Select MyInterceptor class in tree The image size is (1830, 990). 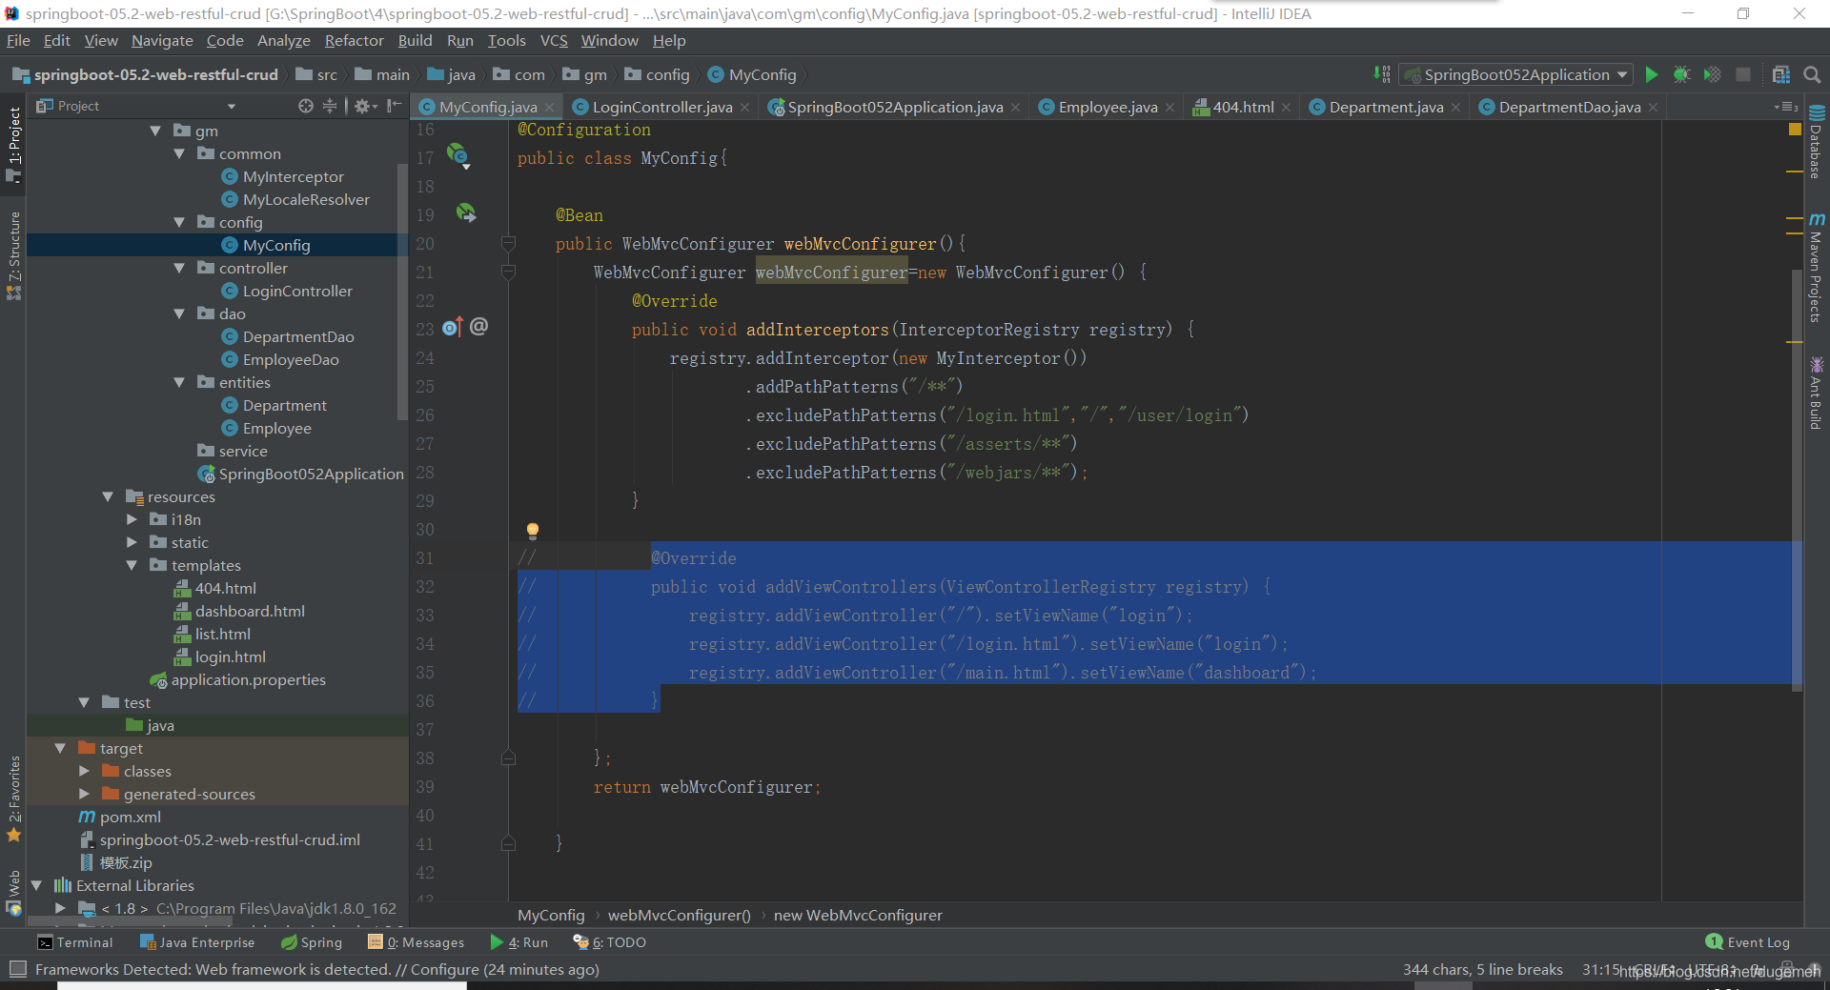click(x=293, y=176)
